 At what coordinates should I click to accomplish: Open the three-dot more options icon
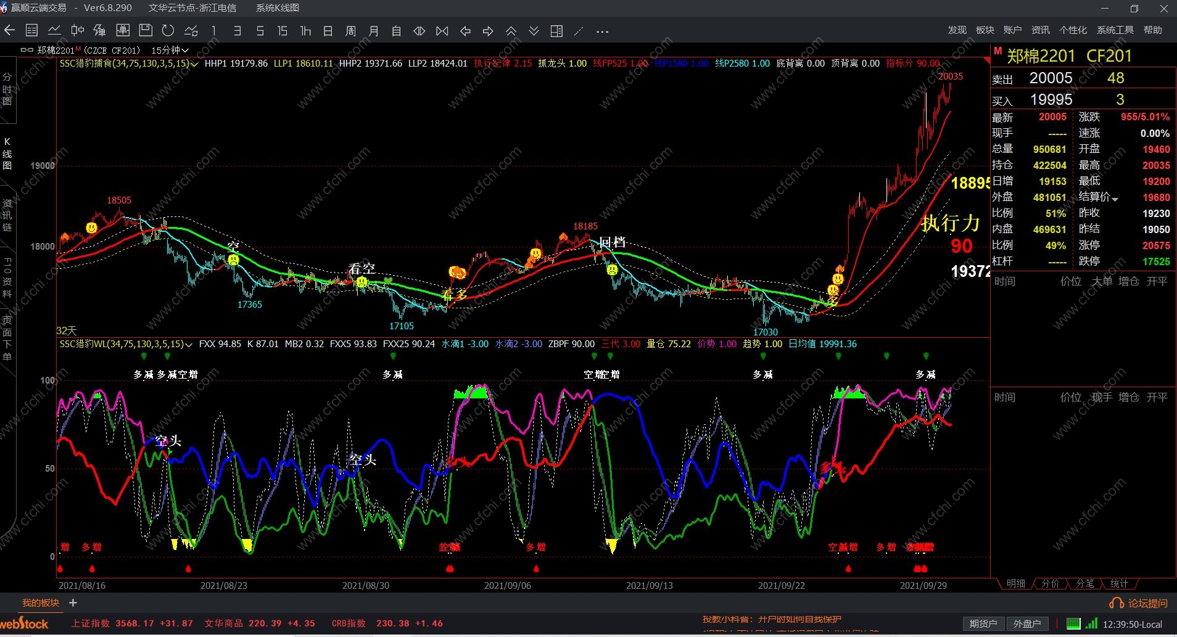(603, 31)
